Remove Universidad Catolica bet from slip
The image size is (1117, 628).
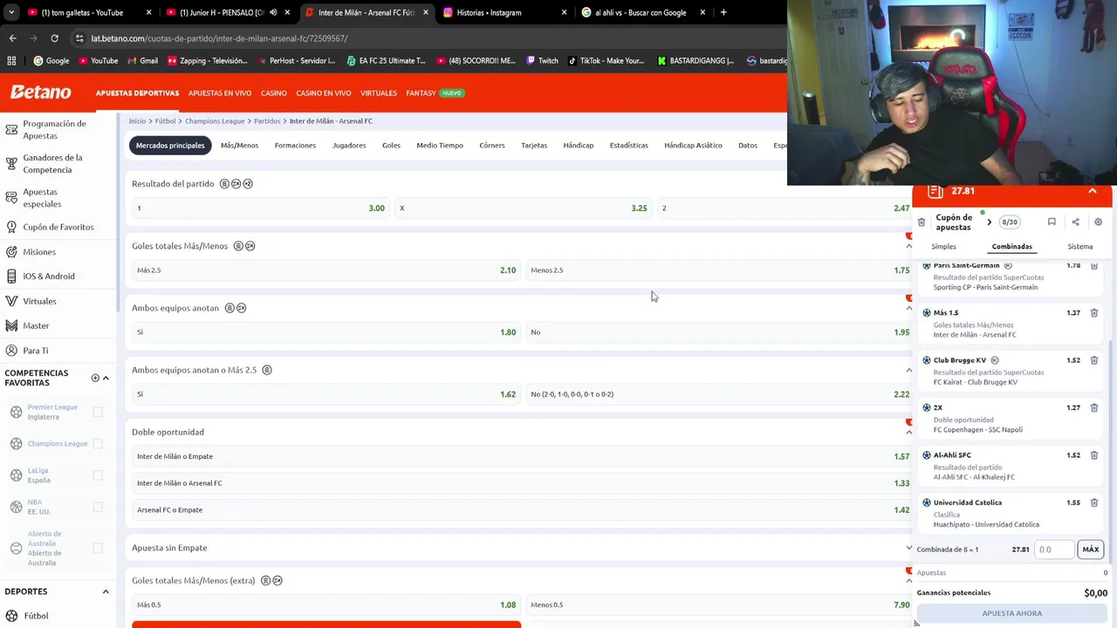tap(1093, 502)
